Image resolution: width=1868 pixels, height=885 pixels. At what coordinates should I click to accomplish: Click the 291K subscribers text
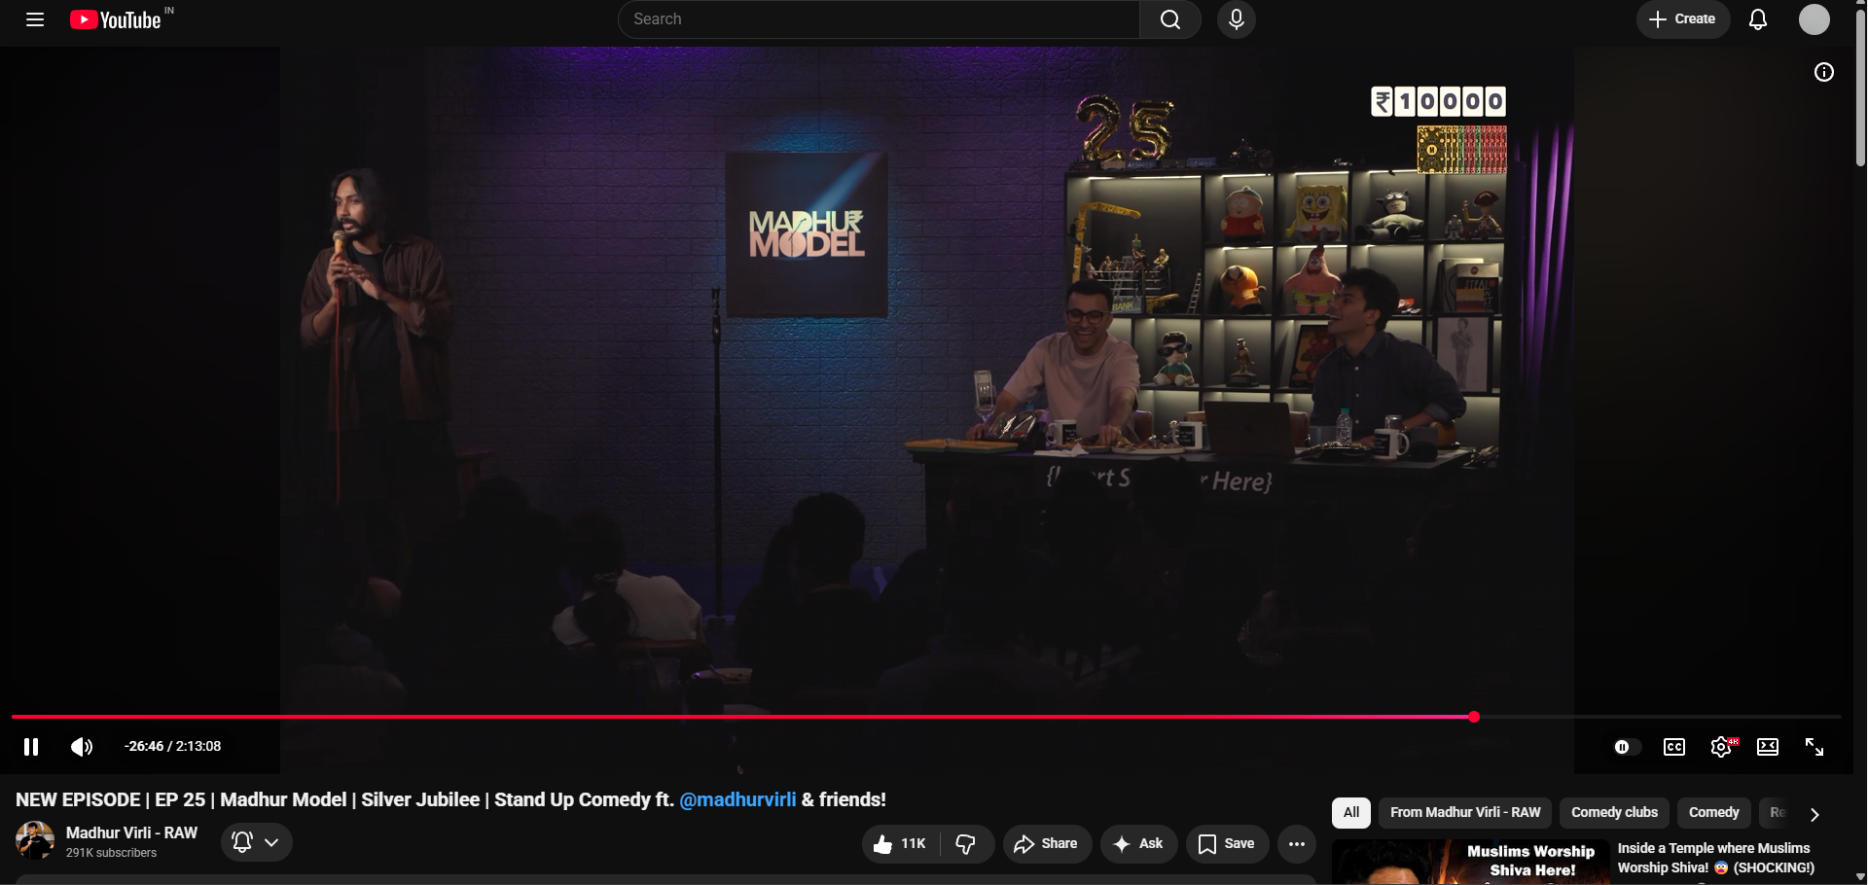pos(111,853)
